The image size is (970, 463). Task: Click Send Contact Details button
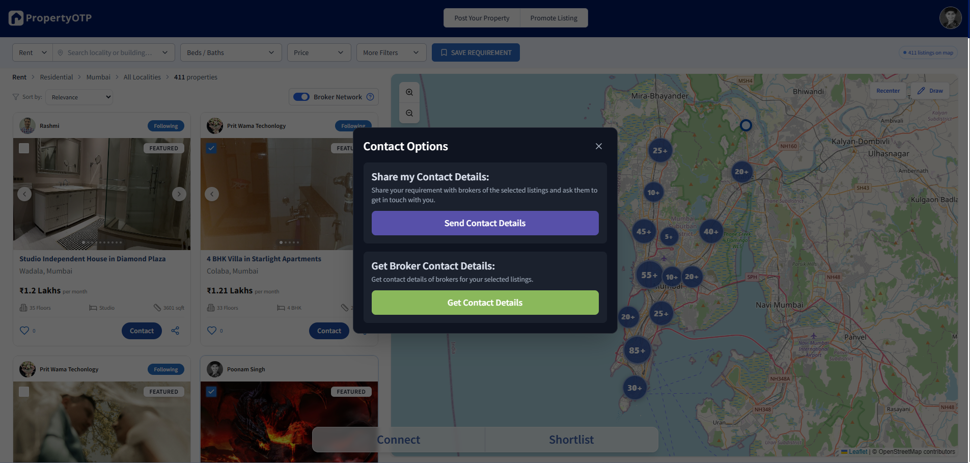[x=485, y=223]
